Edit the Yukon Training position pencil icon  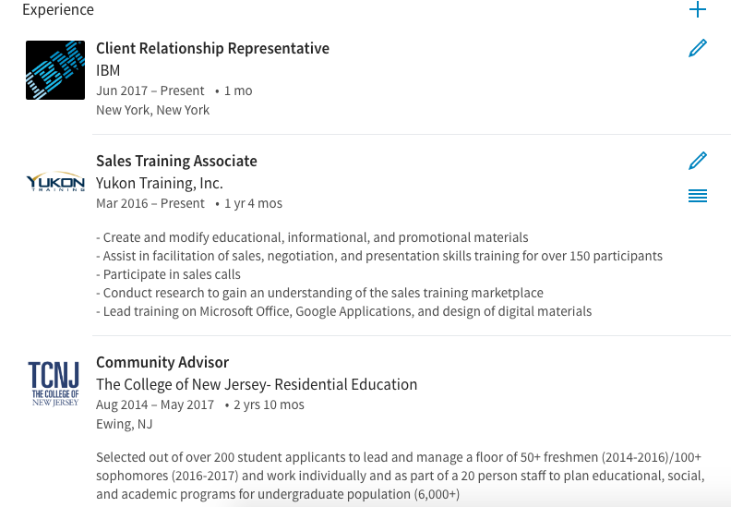coord(698,161)
